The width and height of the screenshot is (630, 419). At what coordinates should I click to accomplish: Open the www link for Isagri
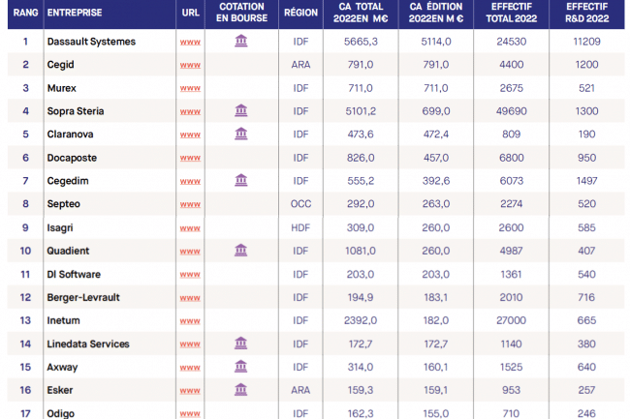(x=190, y=228)
